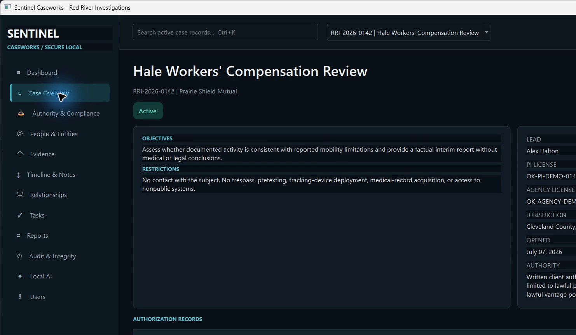The width and height of the screenshot is (576, 335).
Task: Click the AUTHORITY label in details panel
Action: 543,265
